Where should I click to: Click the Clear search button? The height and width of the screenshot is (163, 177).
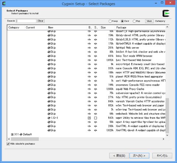coord(41,21)
